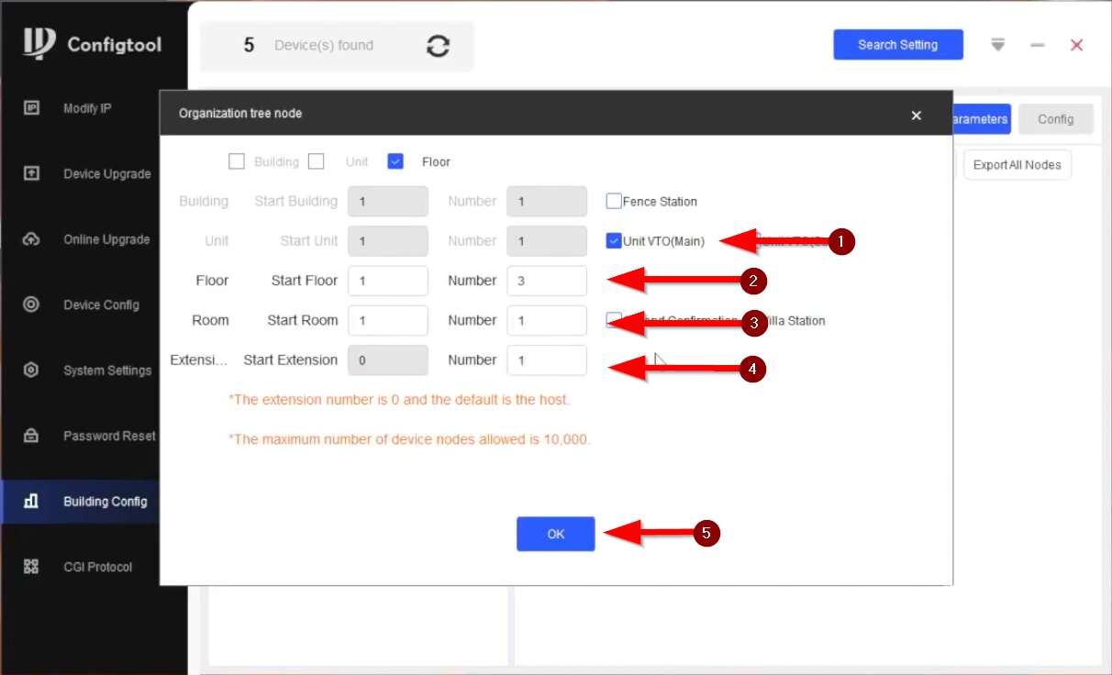Click the Start Room input field
Viewport: 1112px width, 675px height.
[x=388, y=320]
